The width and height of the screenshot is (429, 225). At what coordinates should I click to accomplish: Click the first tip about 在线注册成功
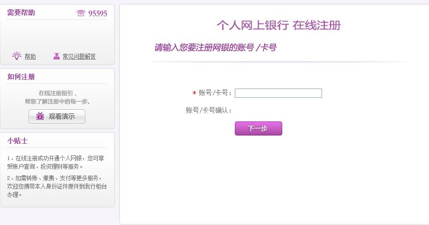tap(55, 162)
